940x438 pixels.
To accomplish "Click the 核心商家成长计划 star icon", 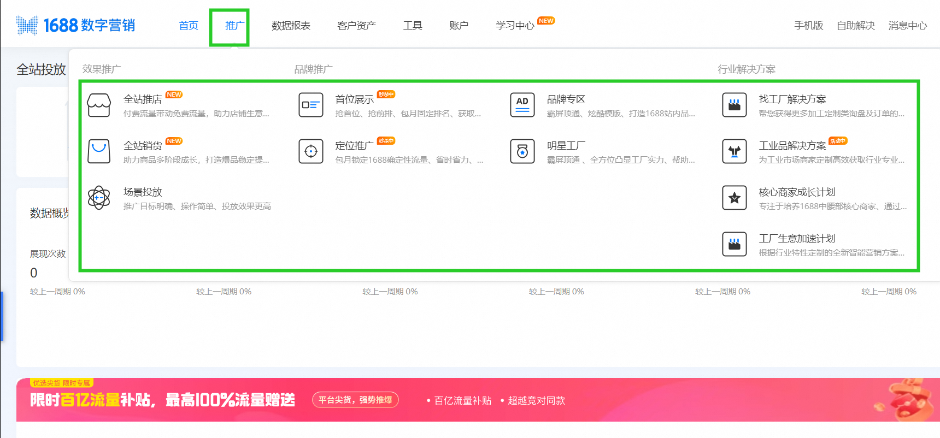I will click(734, 198).
